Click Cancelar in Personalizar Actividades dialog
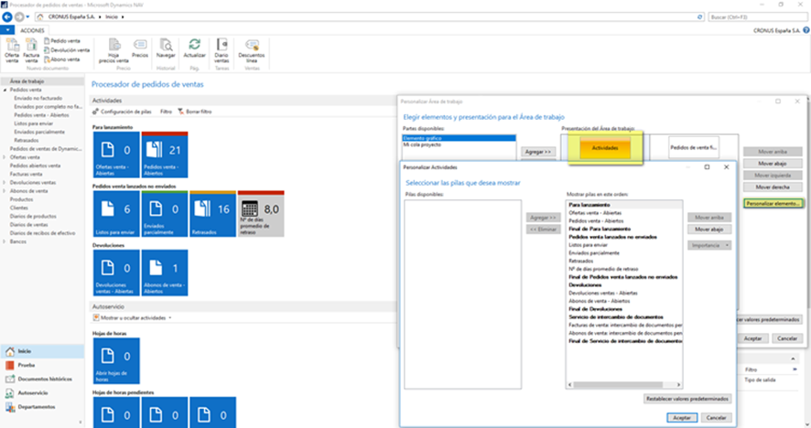This screenshot has height=428, width=811. pos(717,418)
